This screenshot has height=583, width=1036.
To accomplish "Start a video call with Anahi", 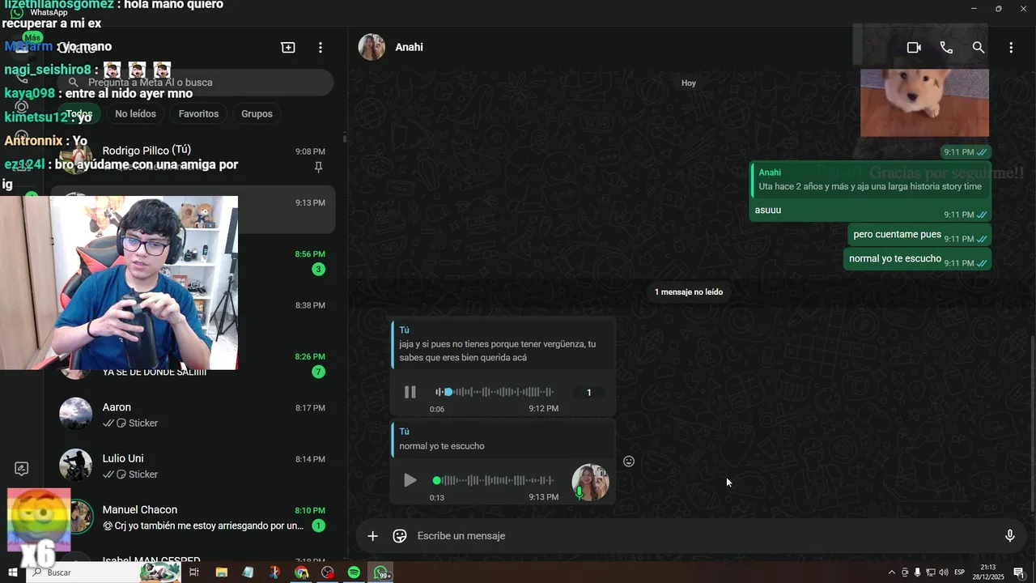I will tap(914, 48).
